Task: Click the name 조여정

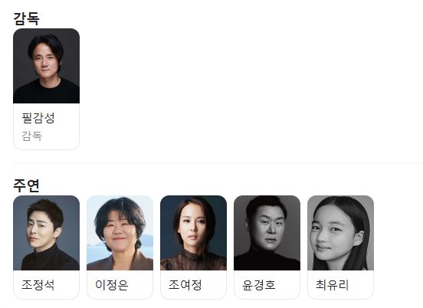Action: point(185,285)
